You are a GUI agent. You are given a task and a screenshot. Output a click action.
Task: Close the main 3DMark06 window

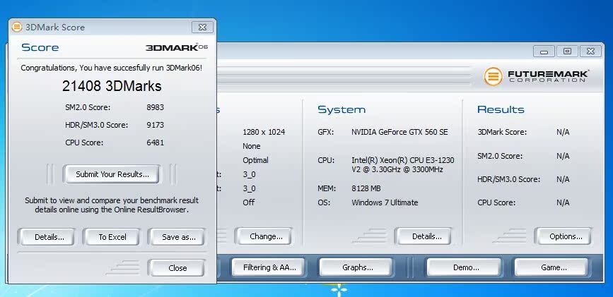coord(590,51)
